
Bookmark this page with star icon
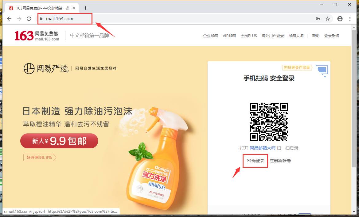click(x=328, y=19)
